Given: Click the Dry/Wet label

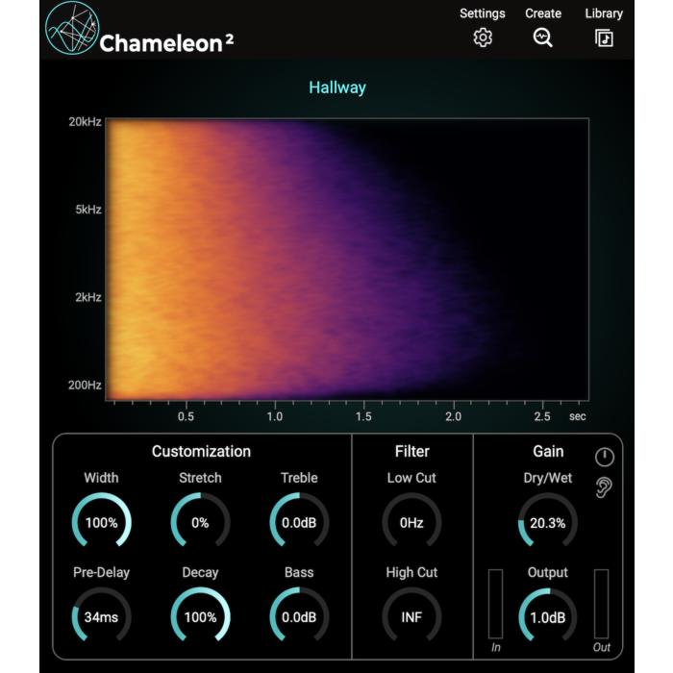Looking at the screenshot, I should (548, 478).
